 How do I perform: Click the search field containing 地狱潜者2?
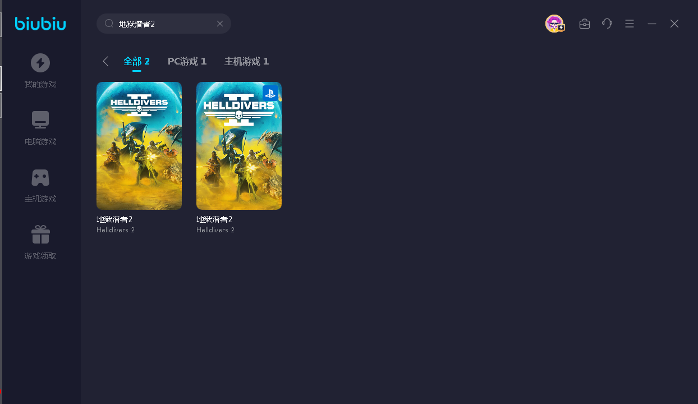pos(163,24)
